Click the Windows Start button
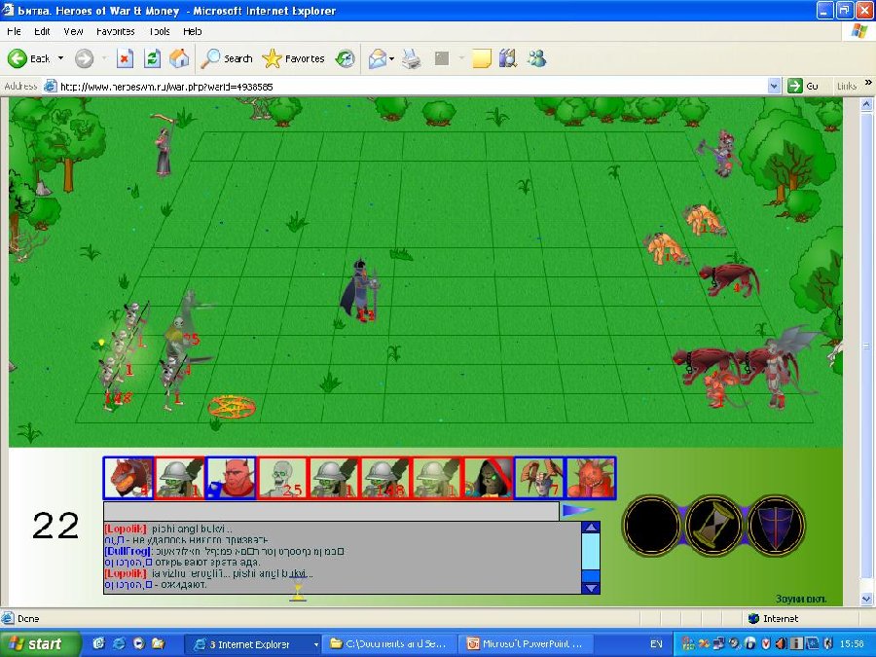The image size is (876, 657). [39, 643]
